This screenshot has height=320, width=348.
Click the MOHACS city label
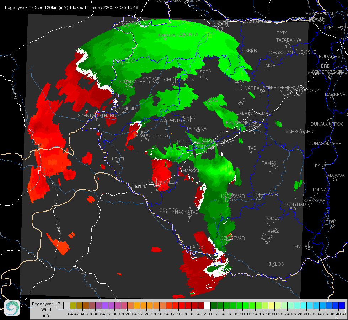[x=304, y=246]
